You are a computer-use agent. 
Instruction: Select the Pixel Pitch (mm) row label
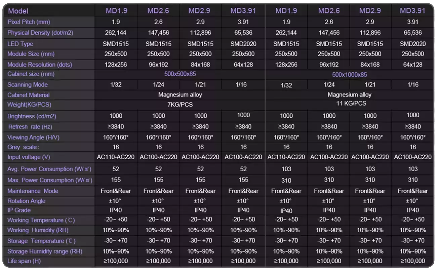tap(29, 22)
